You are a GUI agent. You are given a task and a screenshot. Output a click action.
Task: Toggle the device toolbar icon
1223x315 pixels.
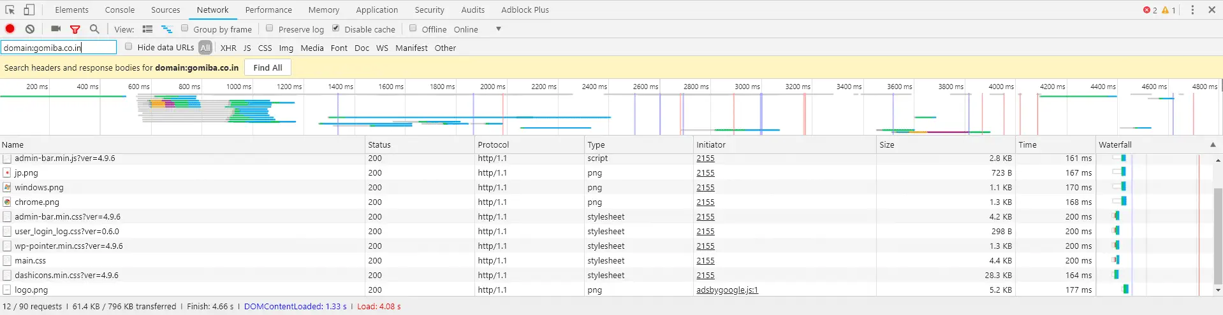(29, 10)
